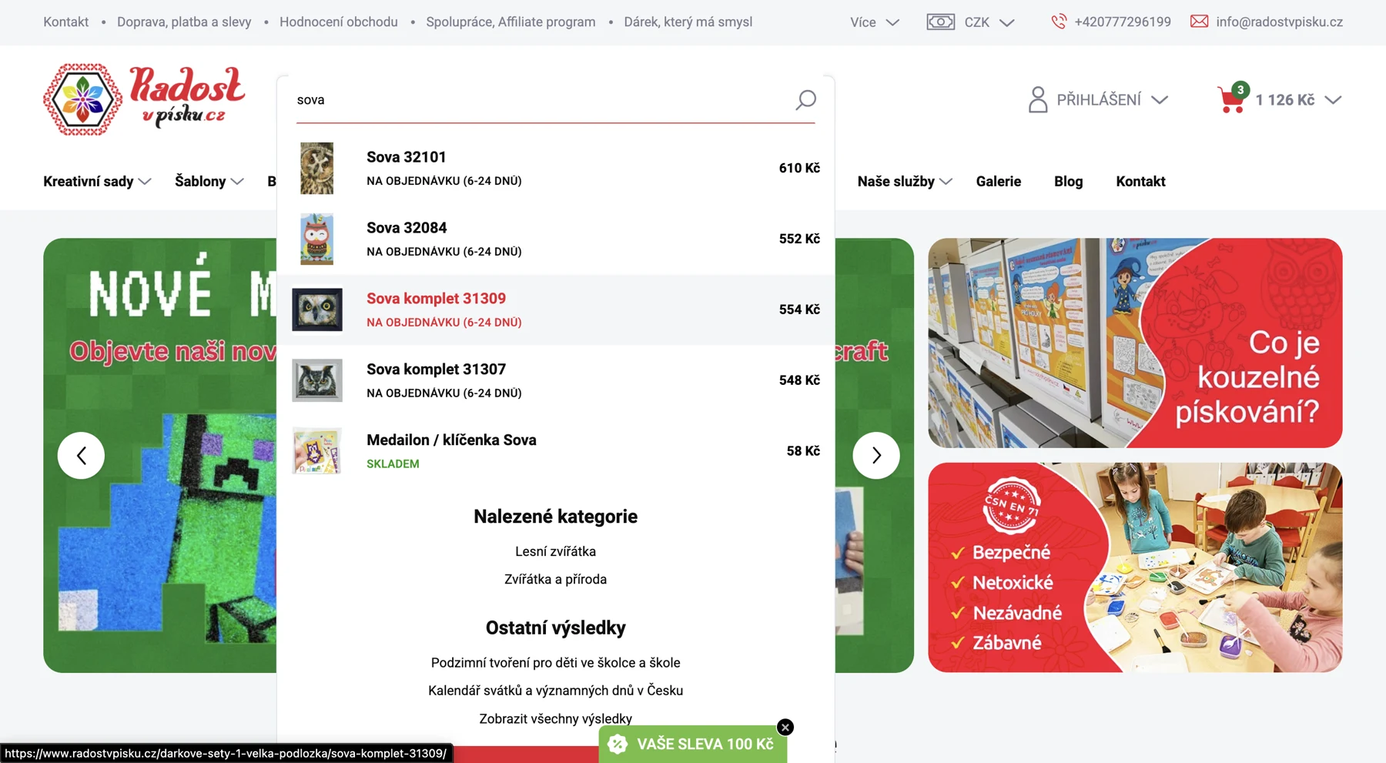Viewport: 1386px width, 763px height.
Task: Open Kalendář svátků a významných dnů result
Action: coord(555,691)
